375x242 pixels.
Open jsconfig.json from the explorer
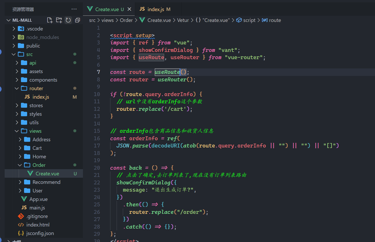[44, 233]
